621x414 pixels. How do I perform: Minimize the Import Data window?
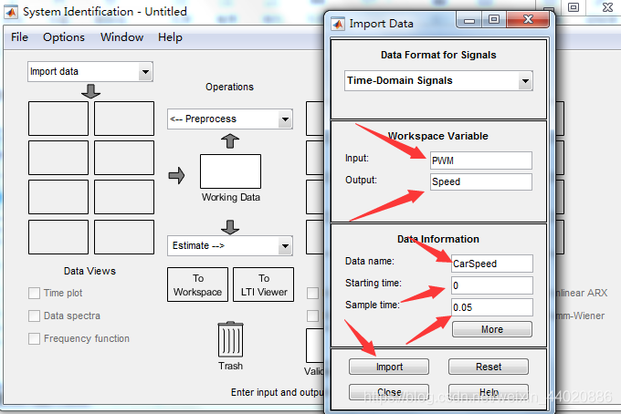point(469,20)
